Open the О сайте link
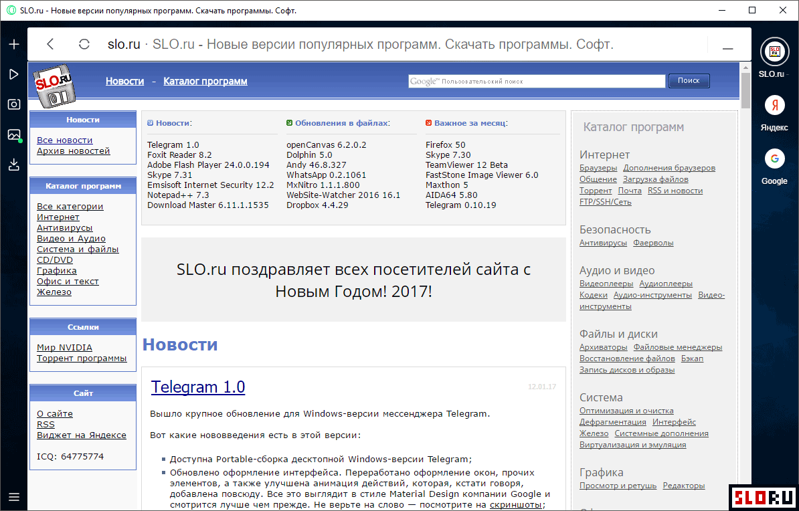This screenshot has height=511, width=799. [55, 414]
